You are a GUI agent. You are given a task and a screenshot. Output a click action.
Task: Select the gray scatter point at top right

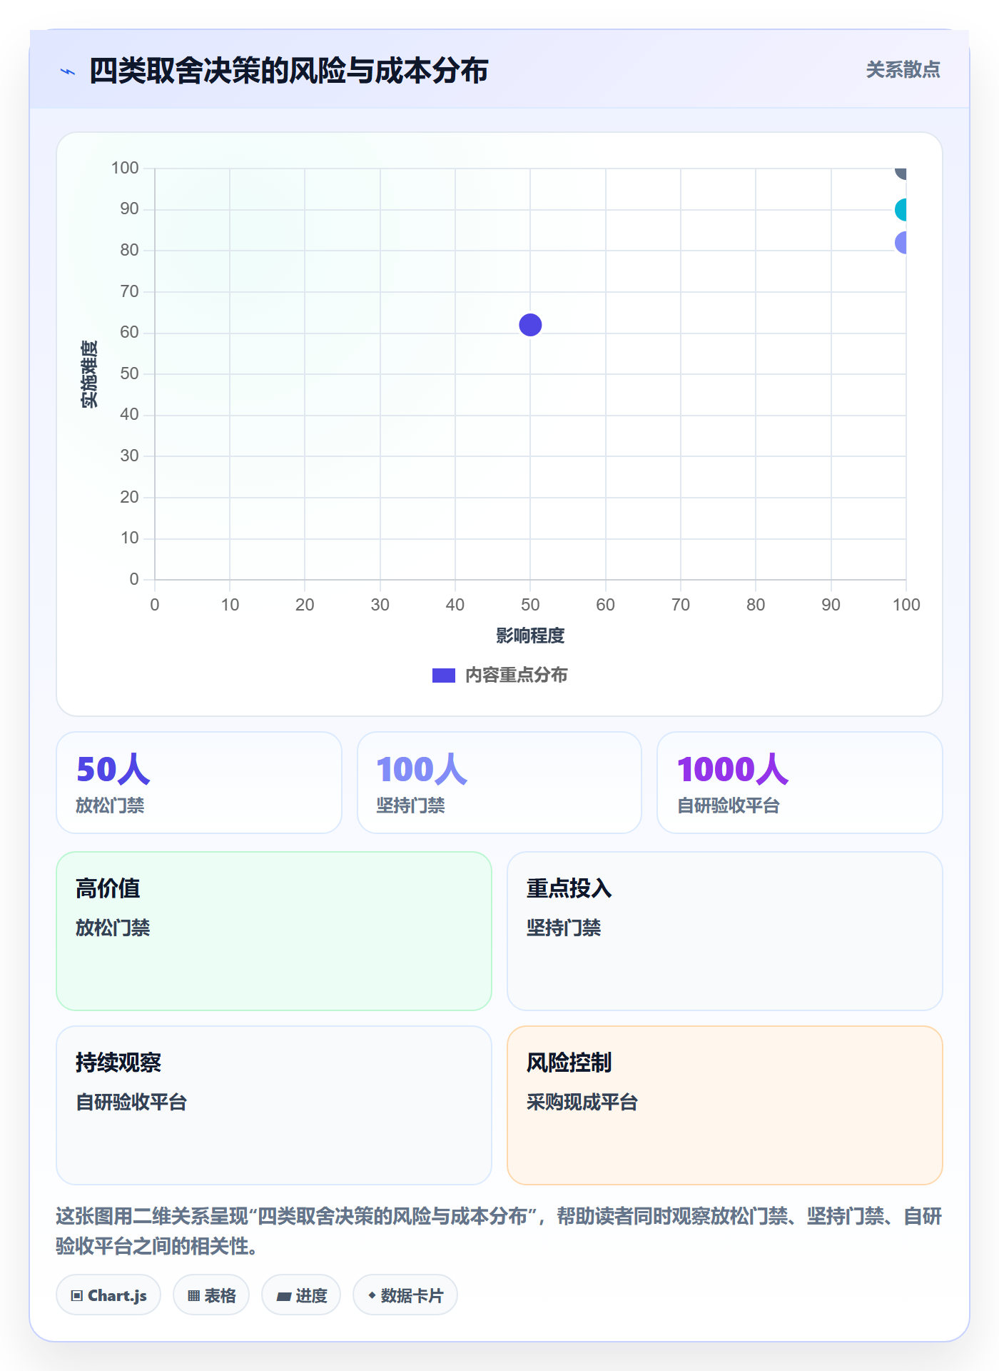click(901, 171)
